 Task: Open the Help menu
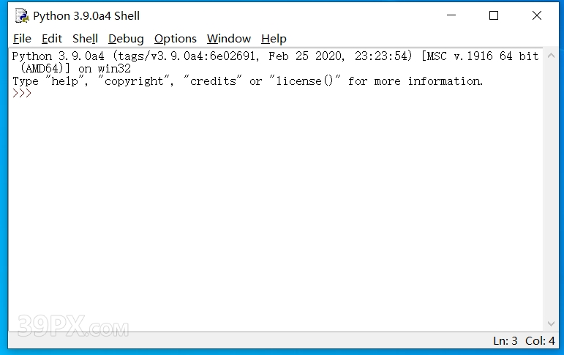[x=274, y=39]
